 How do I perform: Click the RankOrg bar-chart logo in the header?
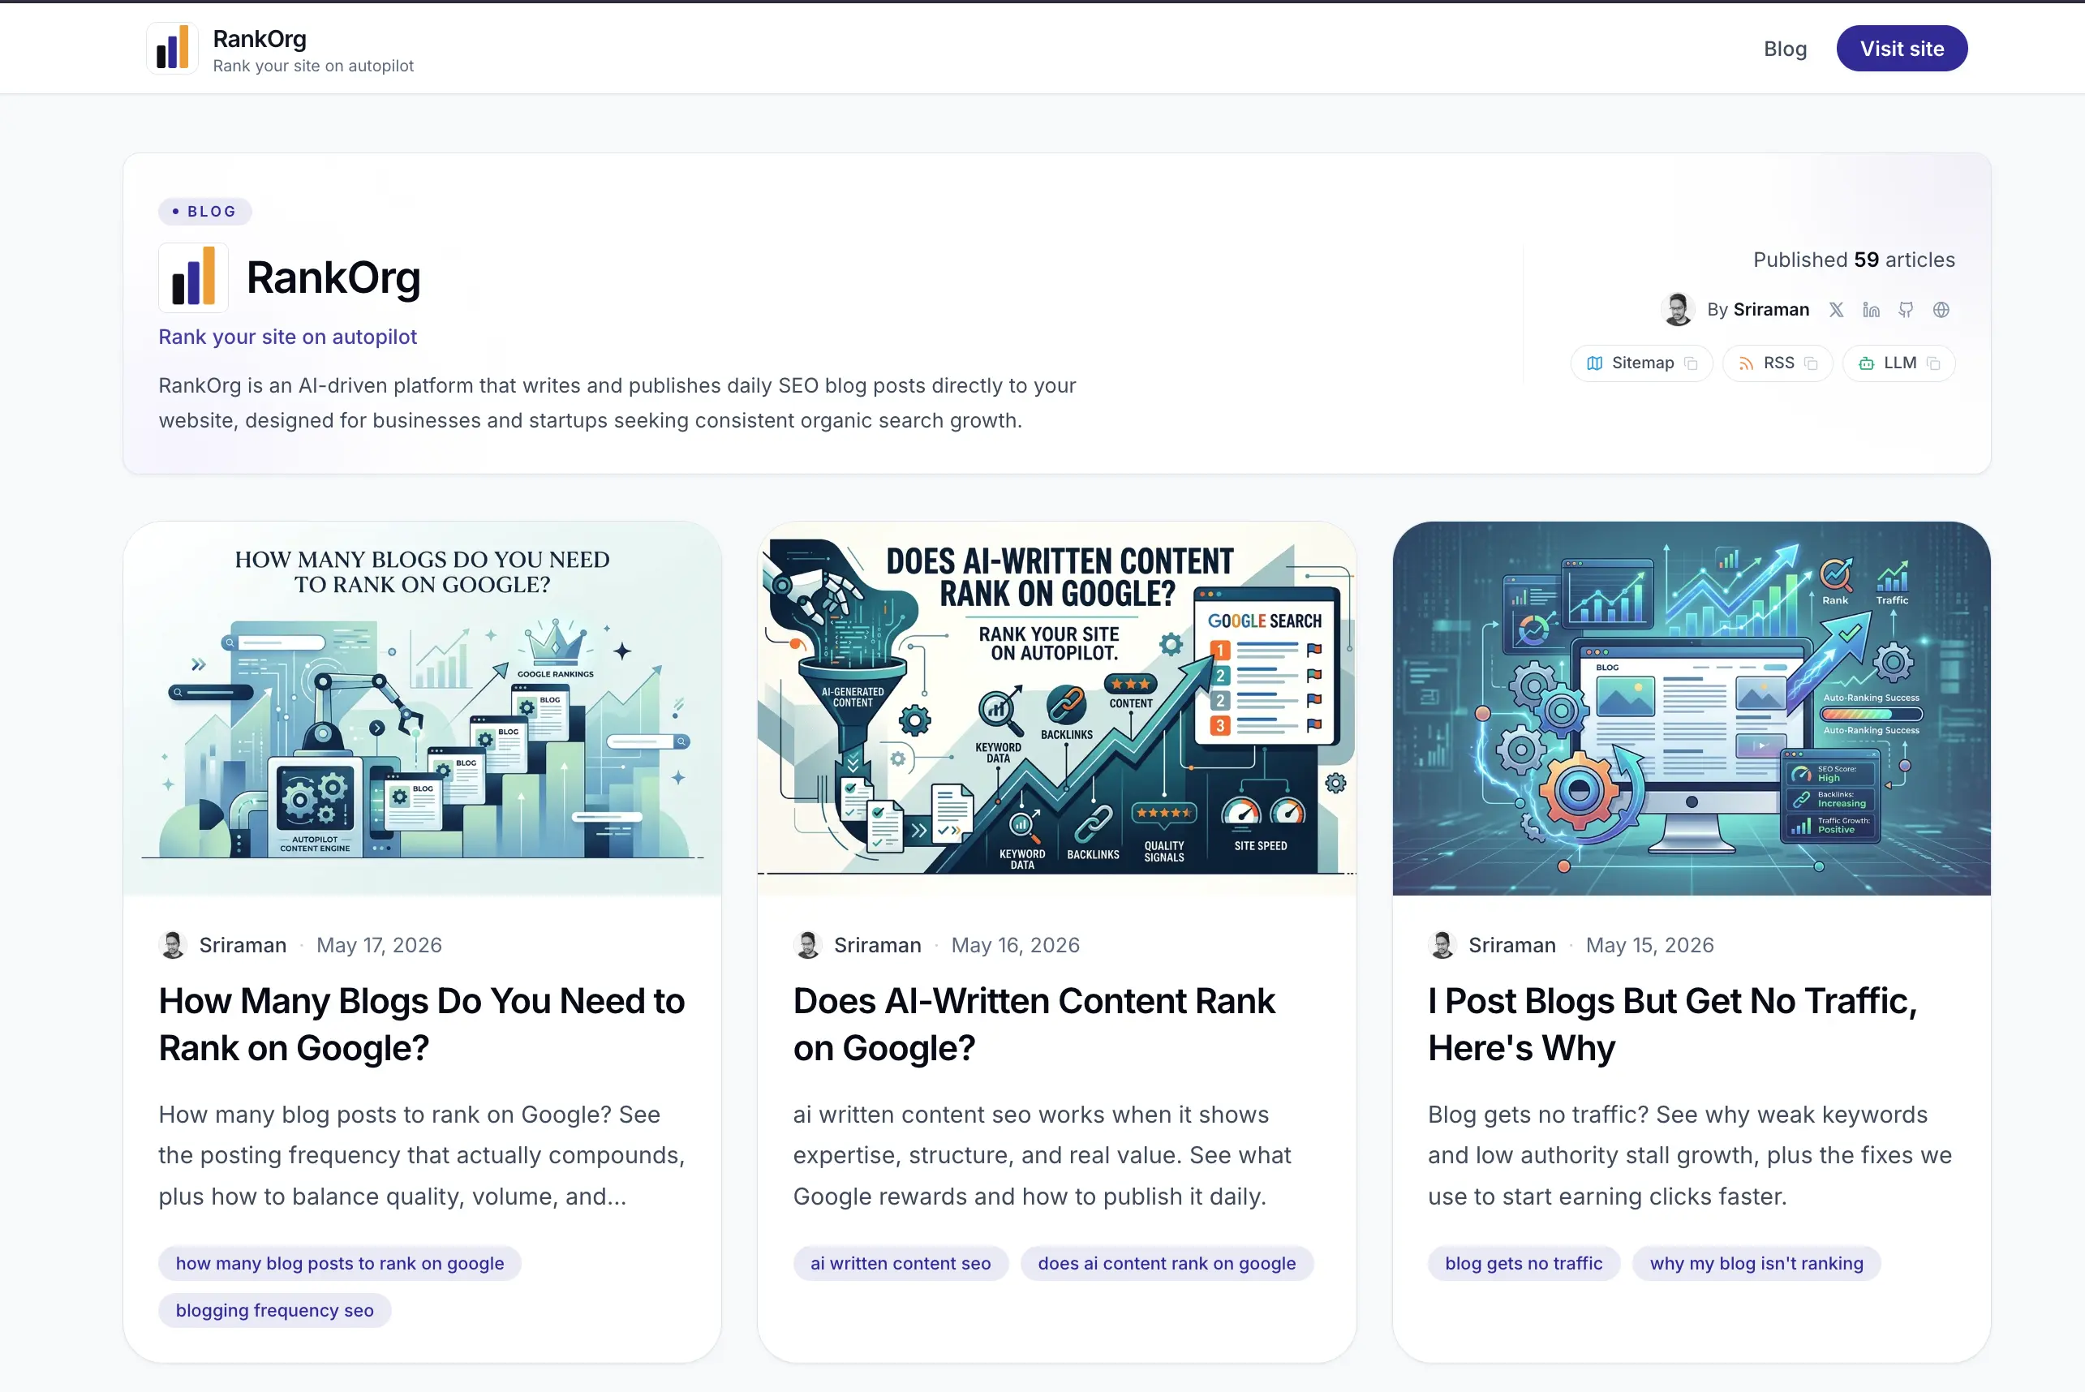point(172,48)
